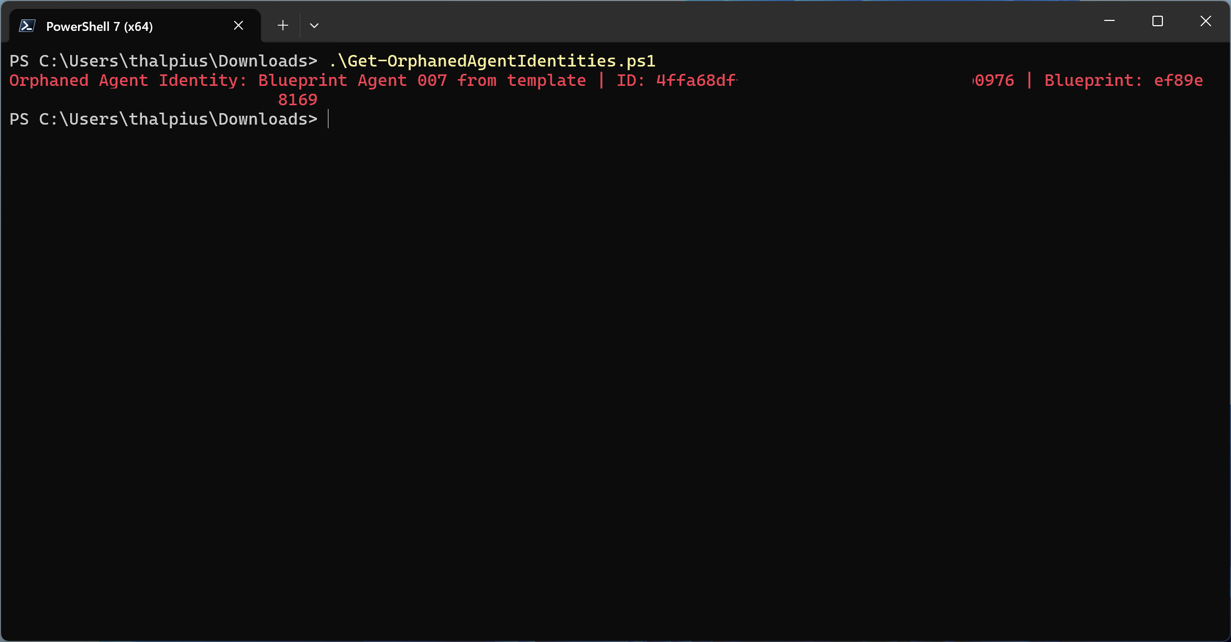Screen dimensions: 1231x642
Task: Click the PowerShell icon on the tab
Action: [27, 26]
